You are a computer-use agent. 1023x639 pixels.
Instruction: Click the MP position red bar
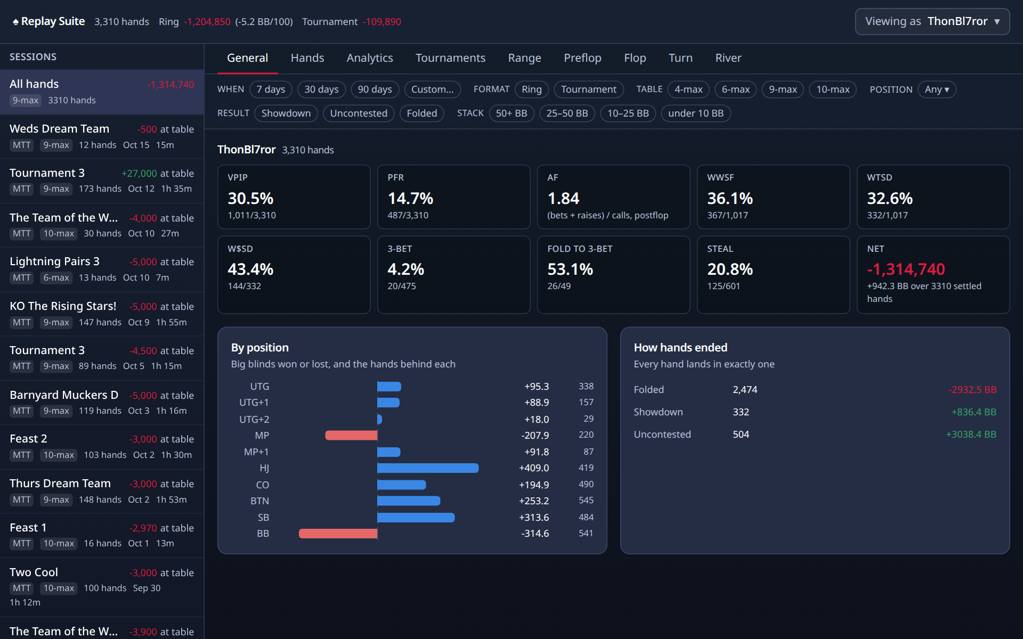pos(351,436)
